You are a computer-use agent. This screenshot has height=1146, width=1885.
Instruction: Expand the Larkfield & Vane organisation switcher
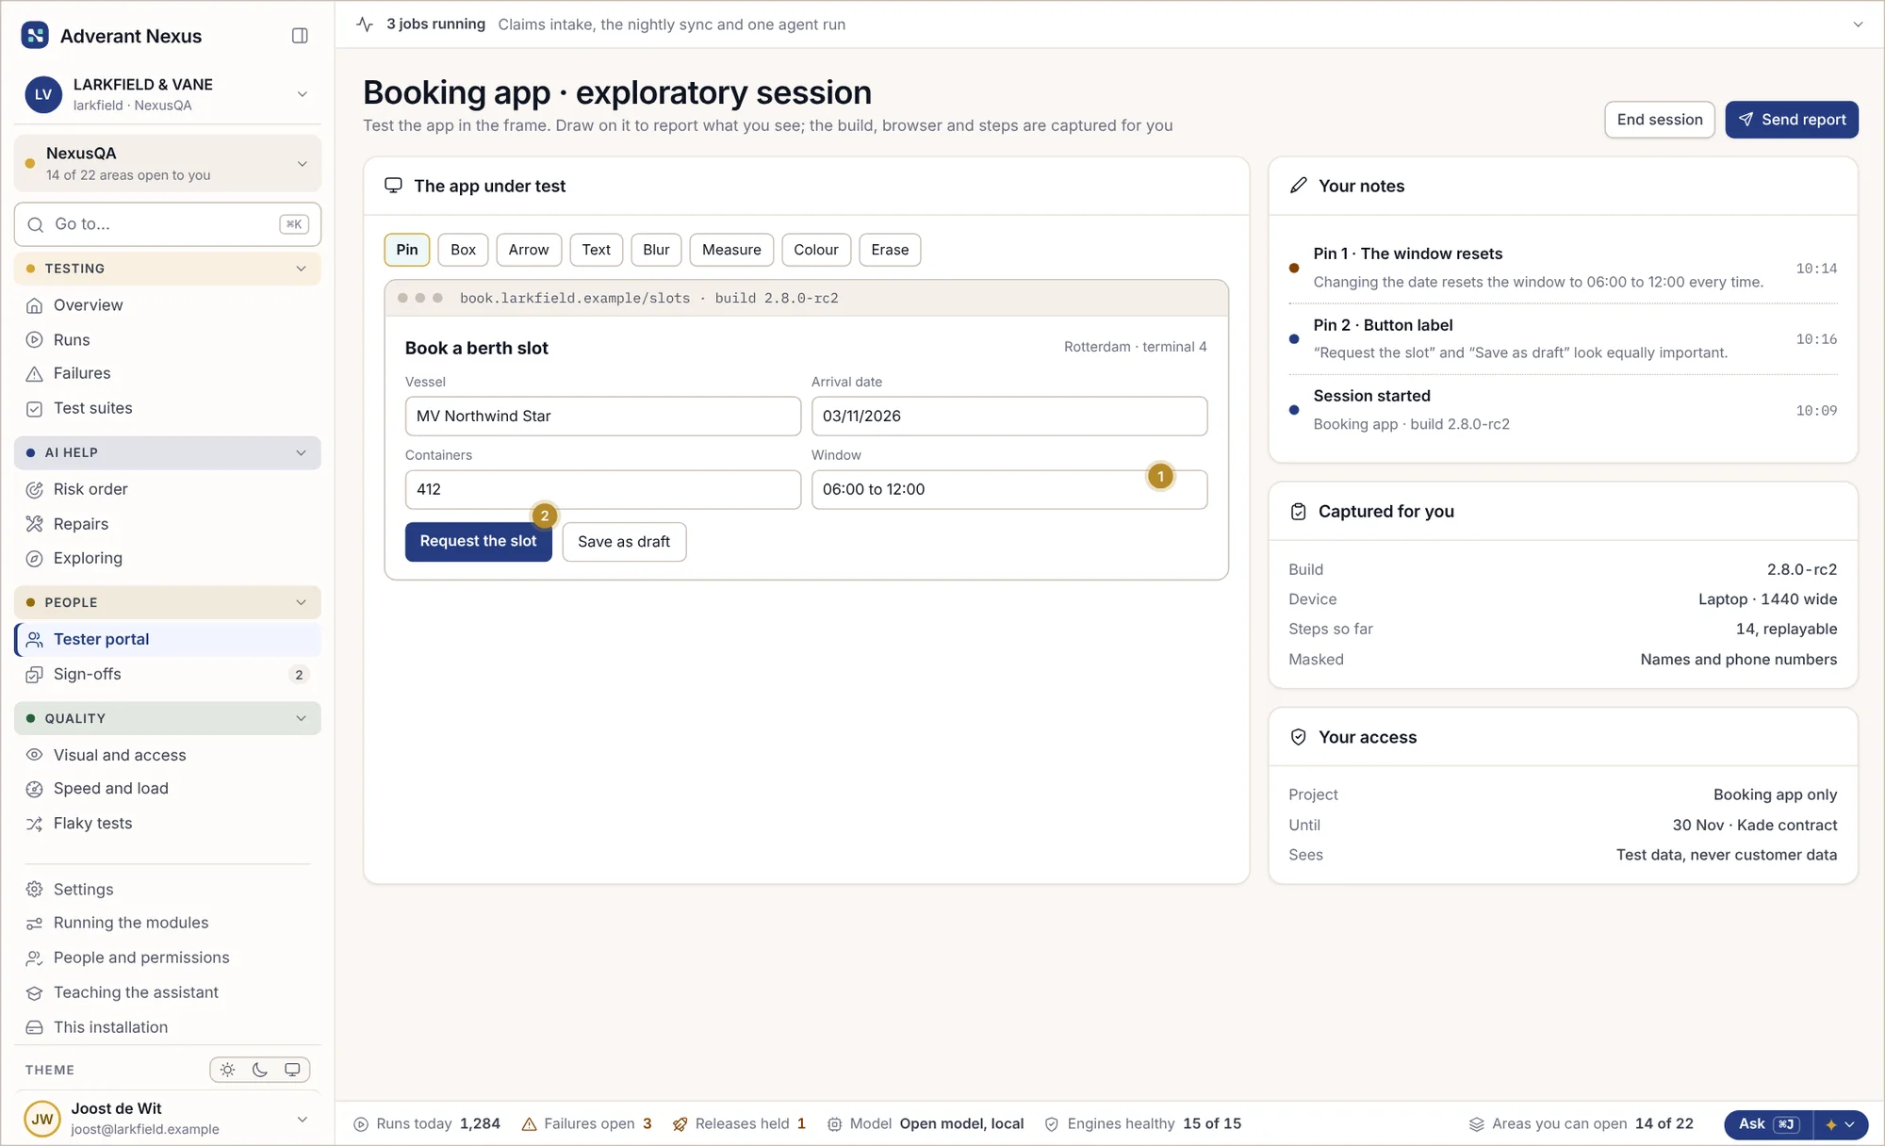[x=168, y=94]
